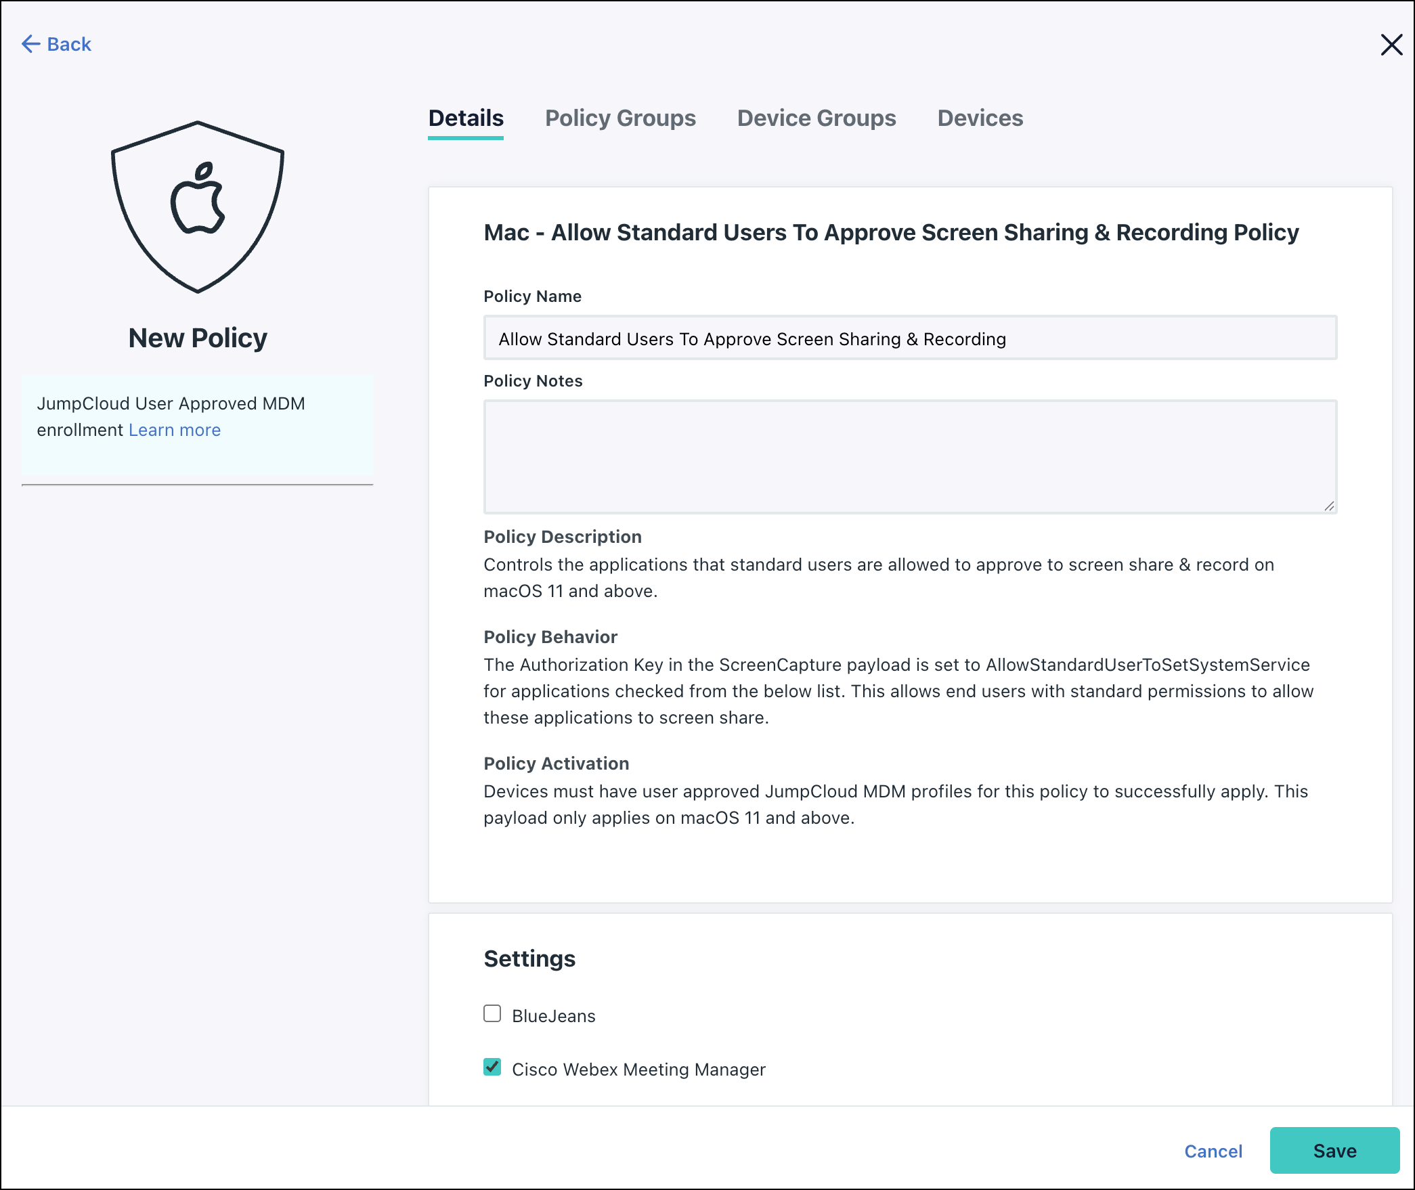
Task: Click the Cancel link
Action: pos(1213,1151)
